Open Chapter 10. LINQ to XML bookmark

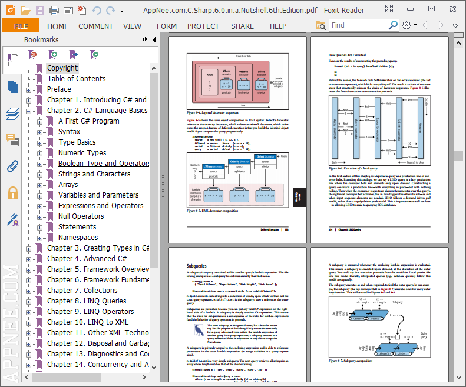pos(88,322)
